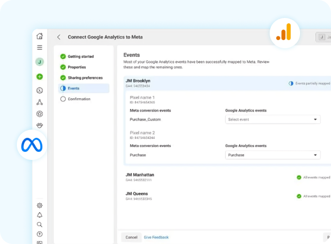
Task: Open settings gear in sidebar
Action: point(40,206)
